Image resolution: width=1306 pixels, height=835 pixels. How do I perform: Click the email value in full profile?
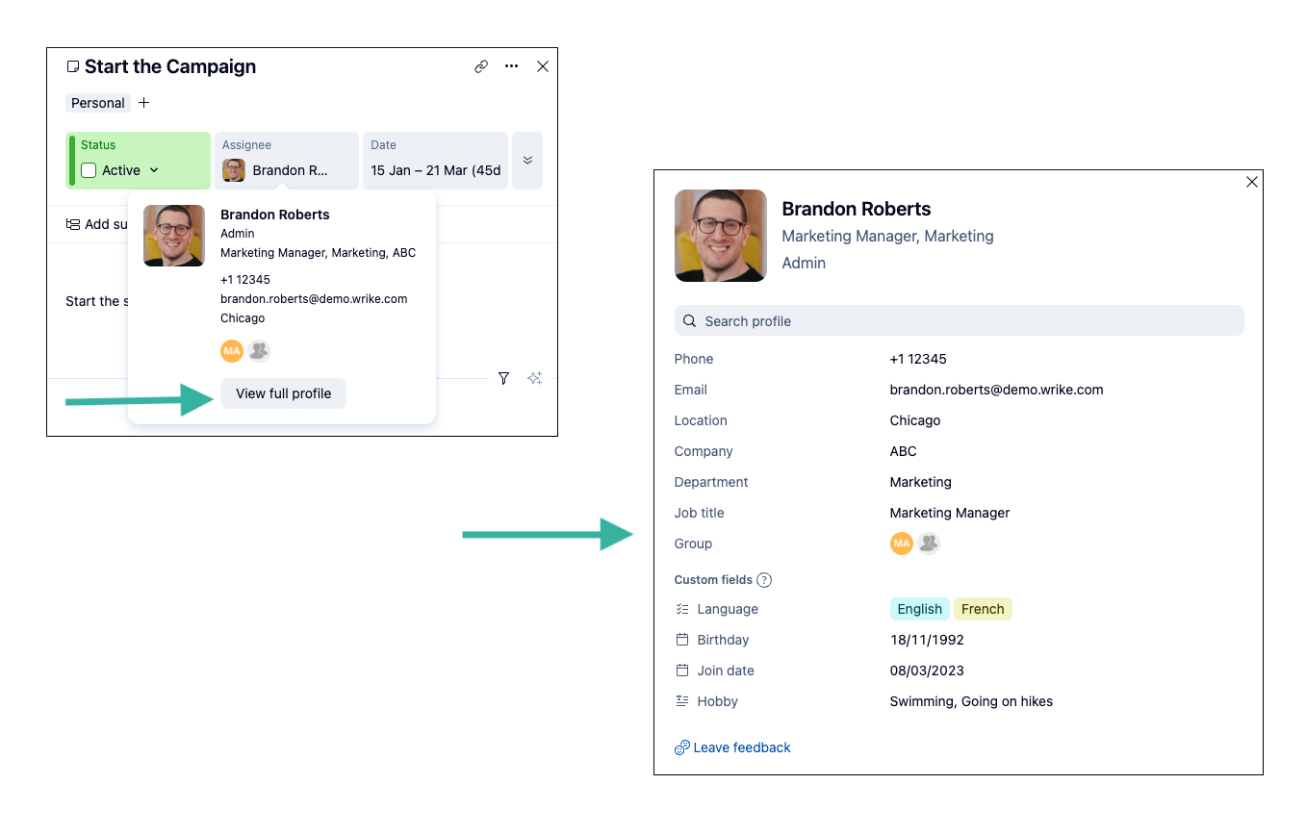pyautogui.click(x=997, y=390)
